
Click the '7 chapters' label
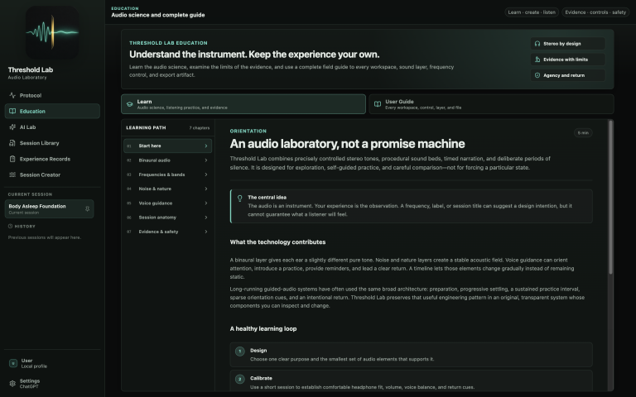click(199, 128)
